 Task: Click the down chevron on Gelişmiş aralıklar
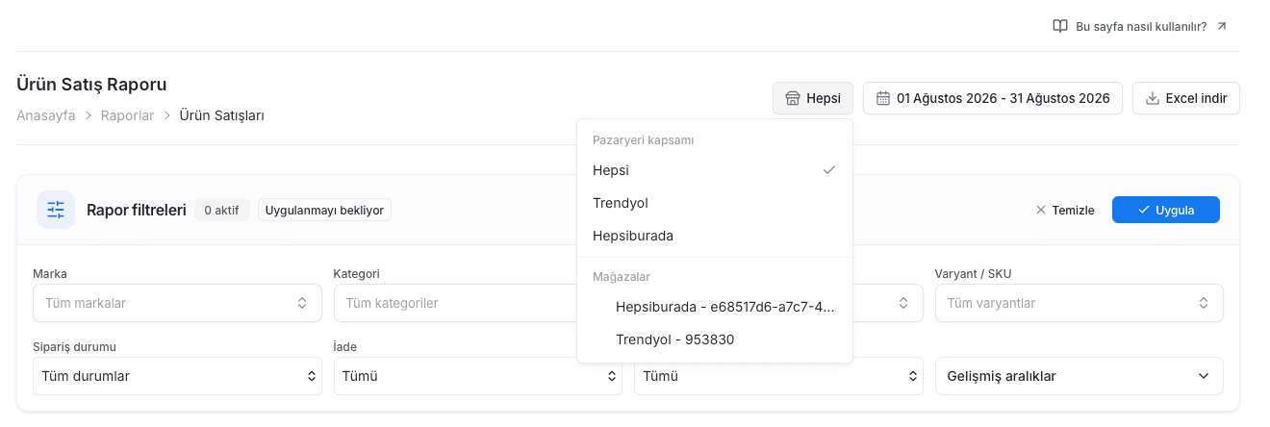1204,376
